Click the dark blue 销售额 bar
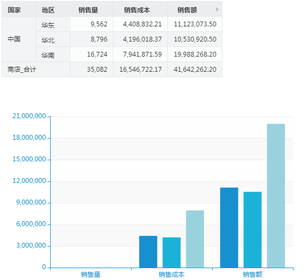This screenshot has height=280, width=306. pyautogui.click(x=229, y=228)
